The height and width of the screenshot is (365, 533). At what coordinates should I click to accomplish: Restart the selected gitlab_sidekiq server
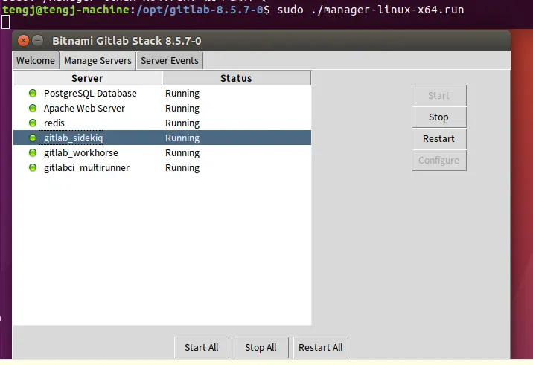pyautogui.click(x=439, y=138)
